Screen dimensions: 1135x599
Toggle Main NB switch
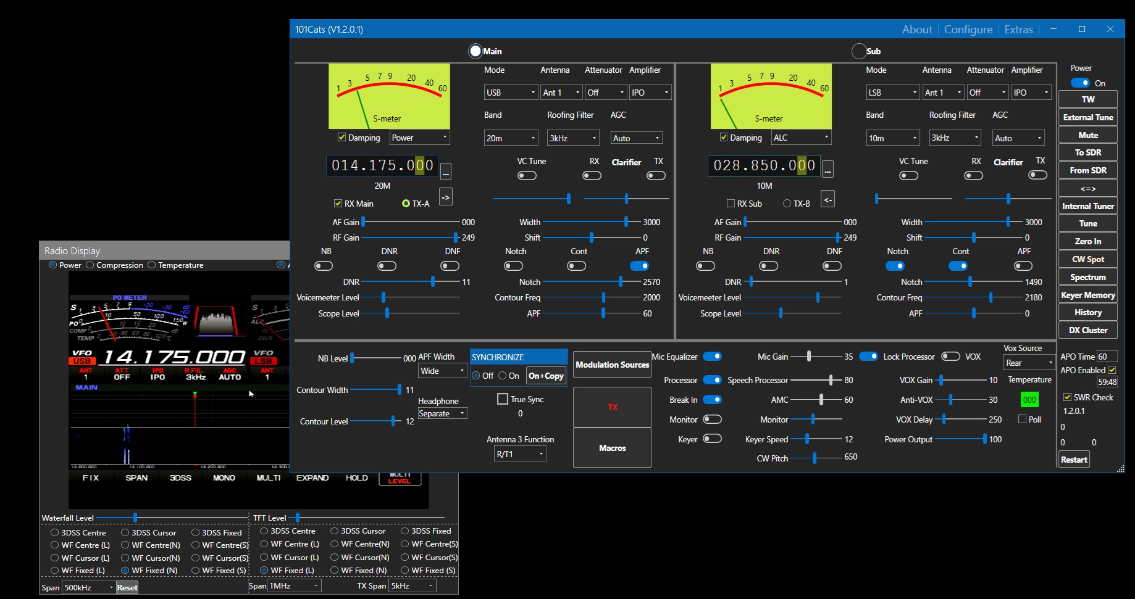[x=324, y=266]
